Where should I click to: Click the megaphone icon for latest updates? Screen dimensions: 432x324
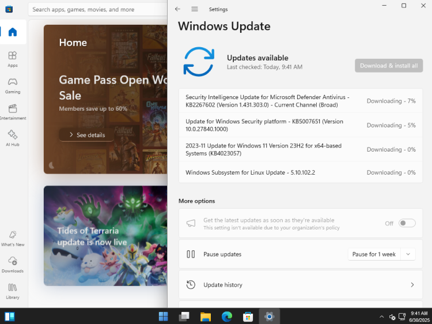(x=191, y=223)
